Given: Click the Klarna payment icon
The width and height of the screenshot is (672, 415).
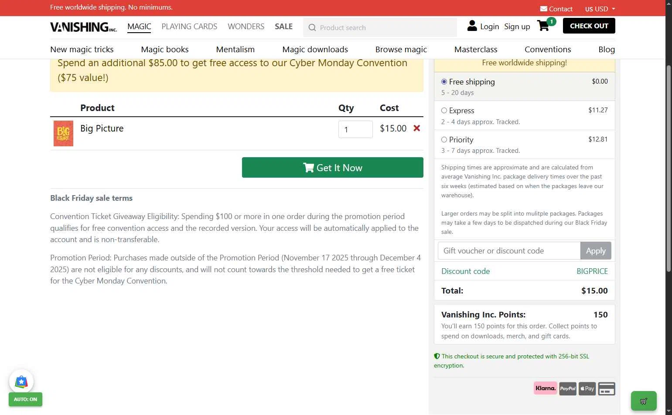Looking at the screenshot, I should click(x=545, y=388).
